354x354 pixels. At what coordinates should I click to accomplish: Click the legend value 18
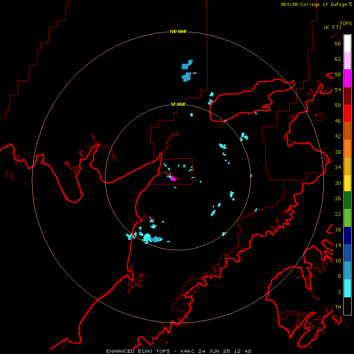coord(338,229)
